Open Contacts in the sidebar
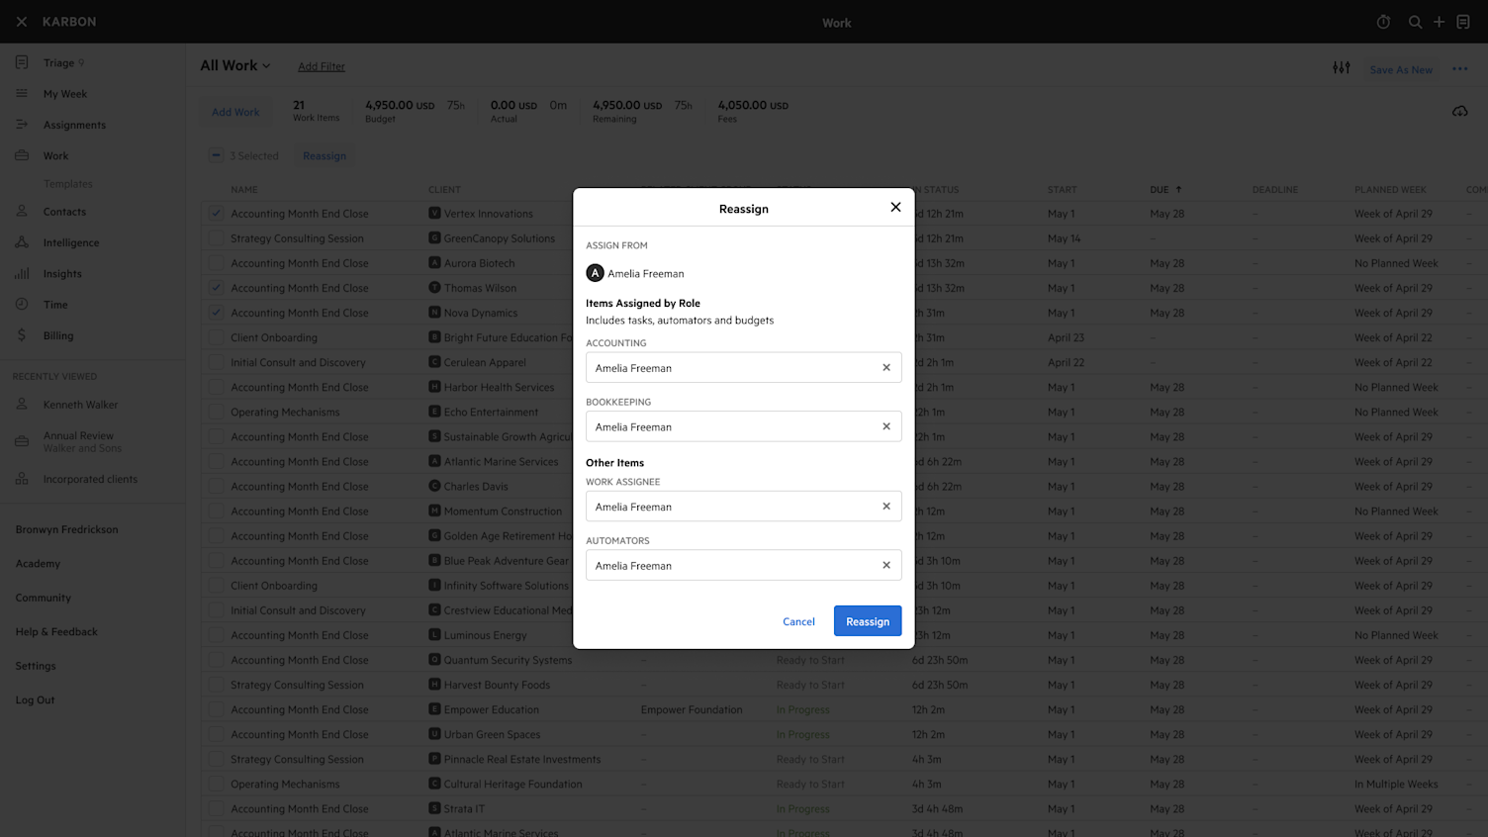 64,212
